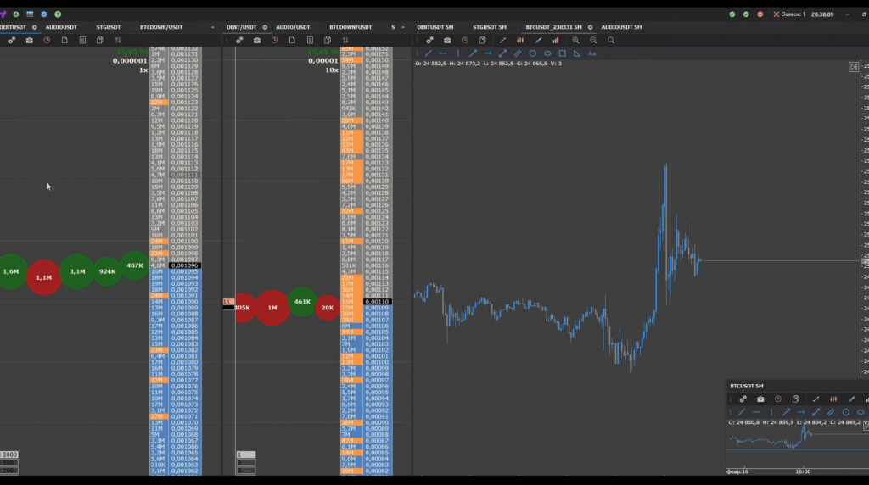Select the rectangle drawing tool
This screenshot has height=485, width=869.
coord(562,53)
